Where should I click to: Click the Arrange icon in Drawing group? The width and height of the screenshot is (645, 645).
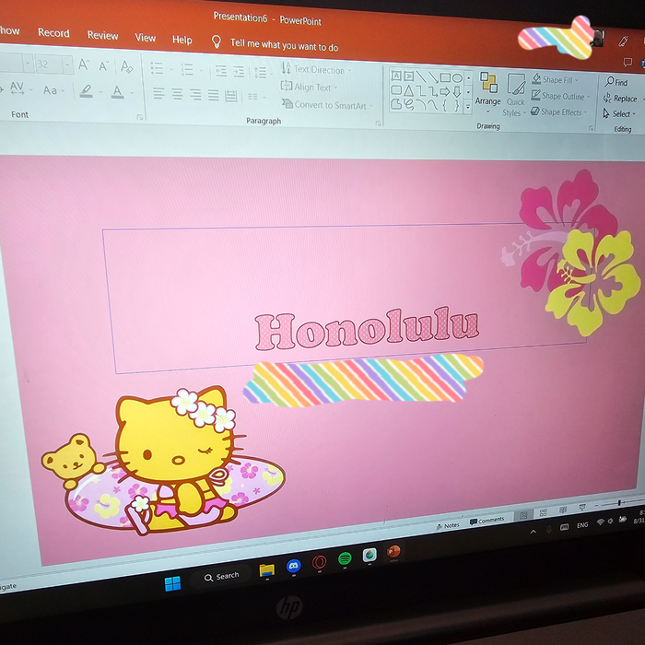488,88
